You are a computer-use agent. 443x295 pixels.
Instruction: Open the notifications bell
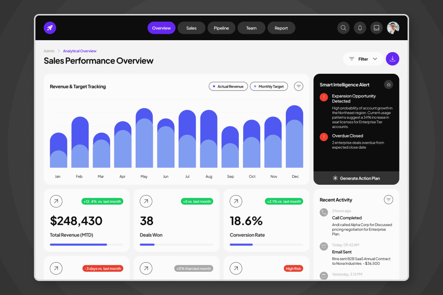[360, 28]
